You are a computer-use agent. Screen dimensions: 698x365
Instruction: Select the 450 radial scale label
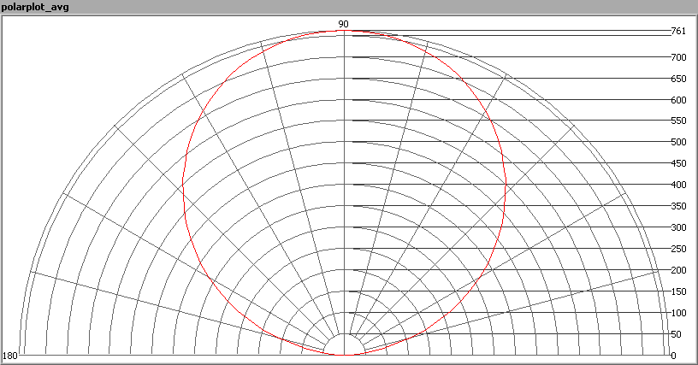pyautogui.click(x=678, y=163)
